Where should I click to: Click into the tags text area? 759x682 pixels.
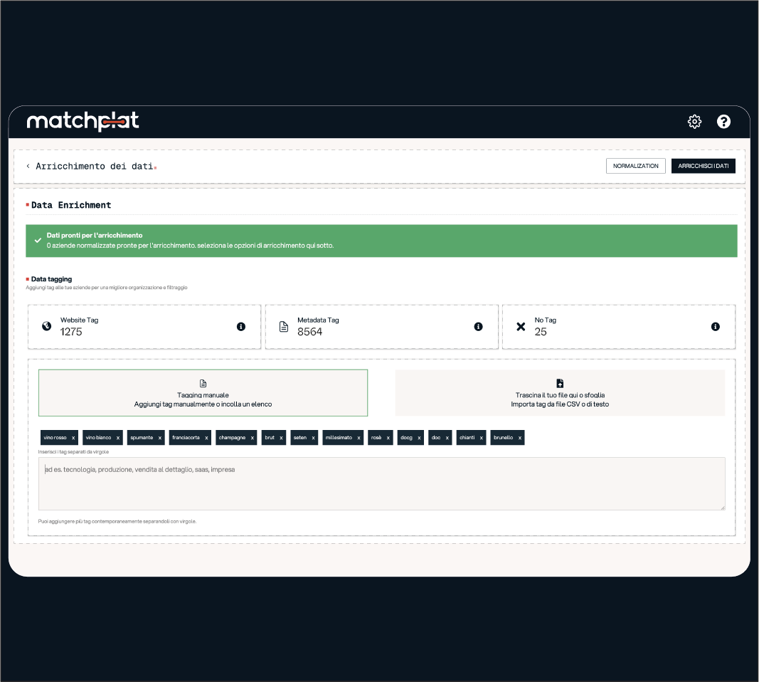click(381, 484)
